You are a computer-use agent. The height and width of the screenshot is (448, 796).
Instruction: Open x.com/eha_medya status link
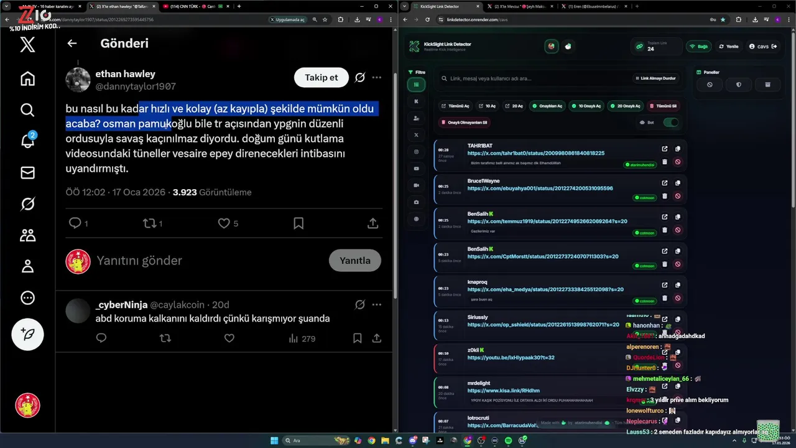click(x=545, y=289)
